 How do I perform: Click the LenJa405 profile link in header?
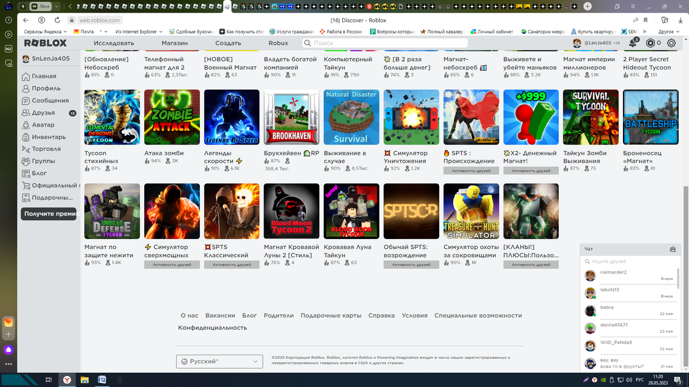coord(597,43)
